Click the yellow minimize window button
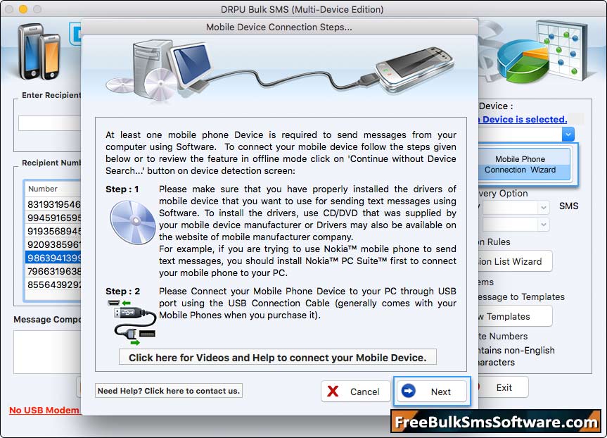This screenshot has width=607, height=438. (x=23, y=9)
